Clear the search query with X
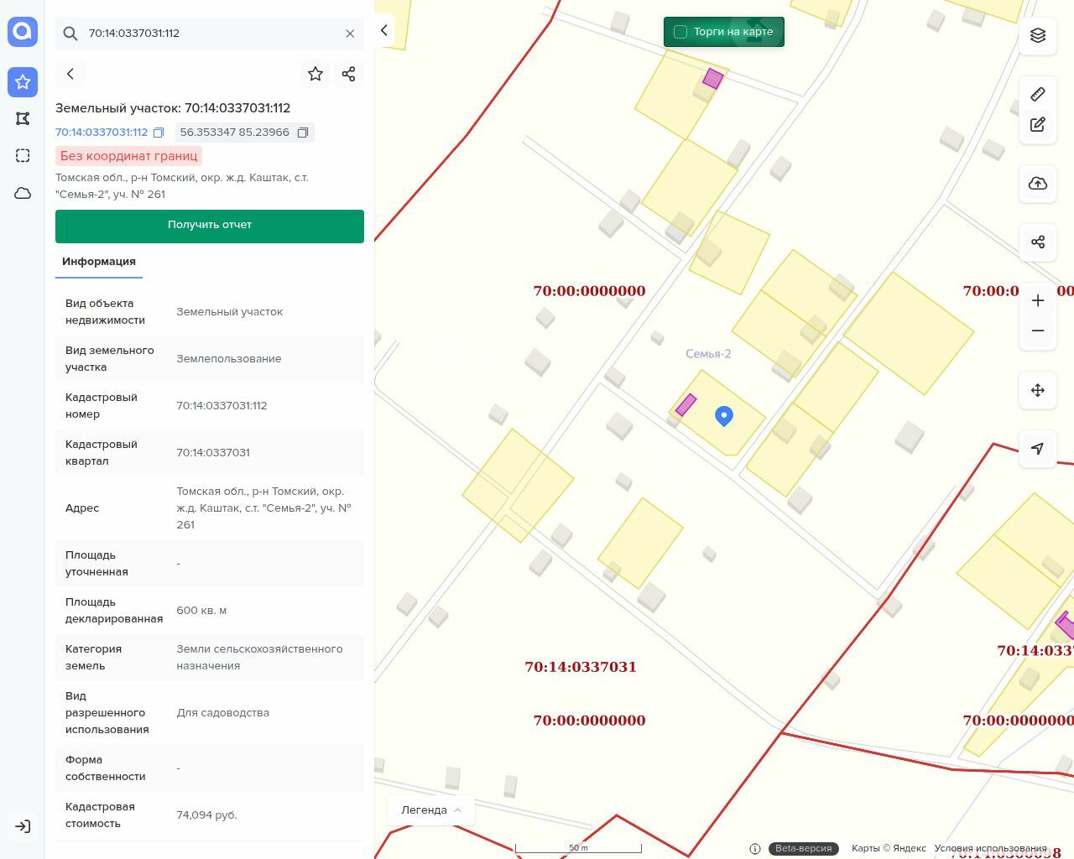The width and height of the screenshot is (1074, 859). click(350, 34)
